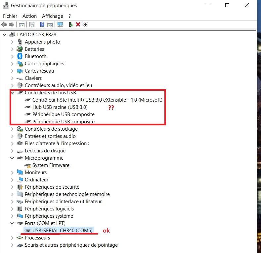Select USB-SERIAL CH340 (COM5) device

click(x=63, y=231)
